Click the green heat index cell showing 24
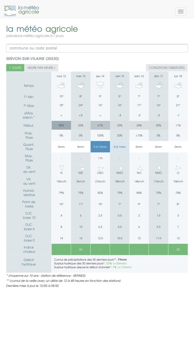 point(81,249)
